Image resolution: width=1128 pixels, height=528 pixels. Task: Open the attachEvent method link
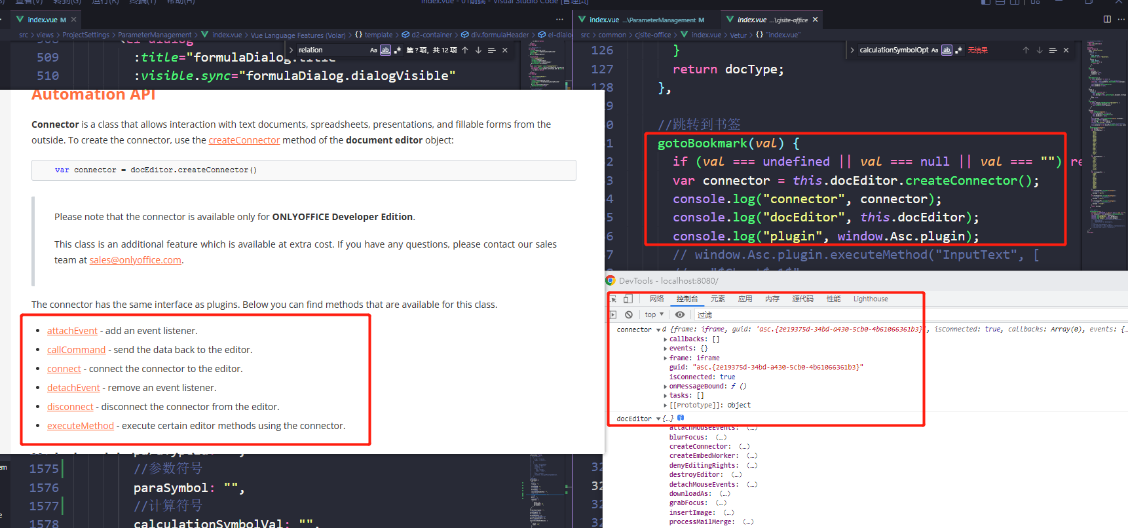[72, 331]
